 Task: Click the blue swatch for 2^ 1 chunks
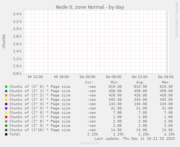tap(6, 91)
